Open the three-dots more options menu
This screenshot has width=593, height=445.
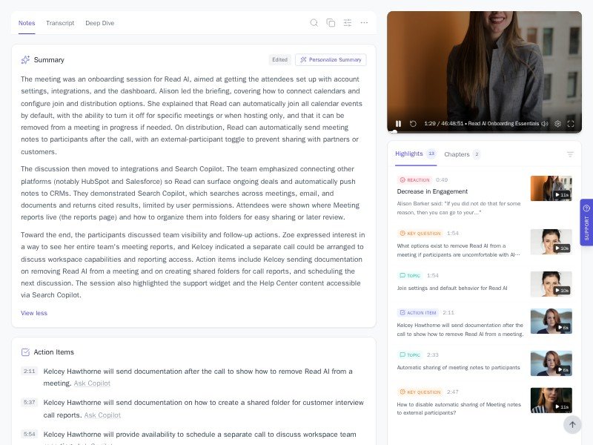point(364,23)
